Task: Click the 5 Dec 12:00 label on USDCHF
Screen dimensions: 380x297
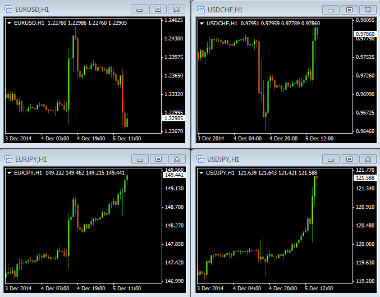Action: click(319, 139)
